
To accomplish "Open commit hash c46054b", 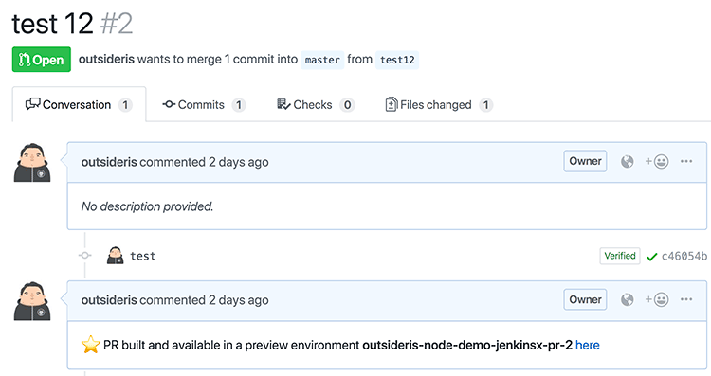I will [684, 257].
